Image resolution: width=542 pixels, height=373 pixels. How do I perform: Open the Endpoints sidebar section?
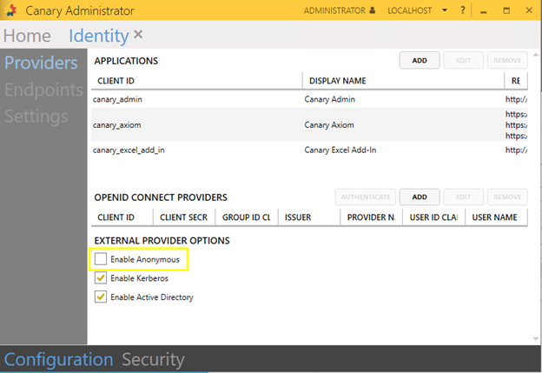tap(43, 90)
